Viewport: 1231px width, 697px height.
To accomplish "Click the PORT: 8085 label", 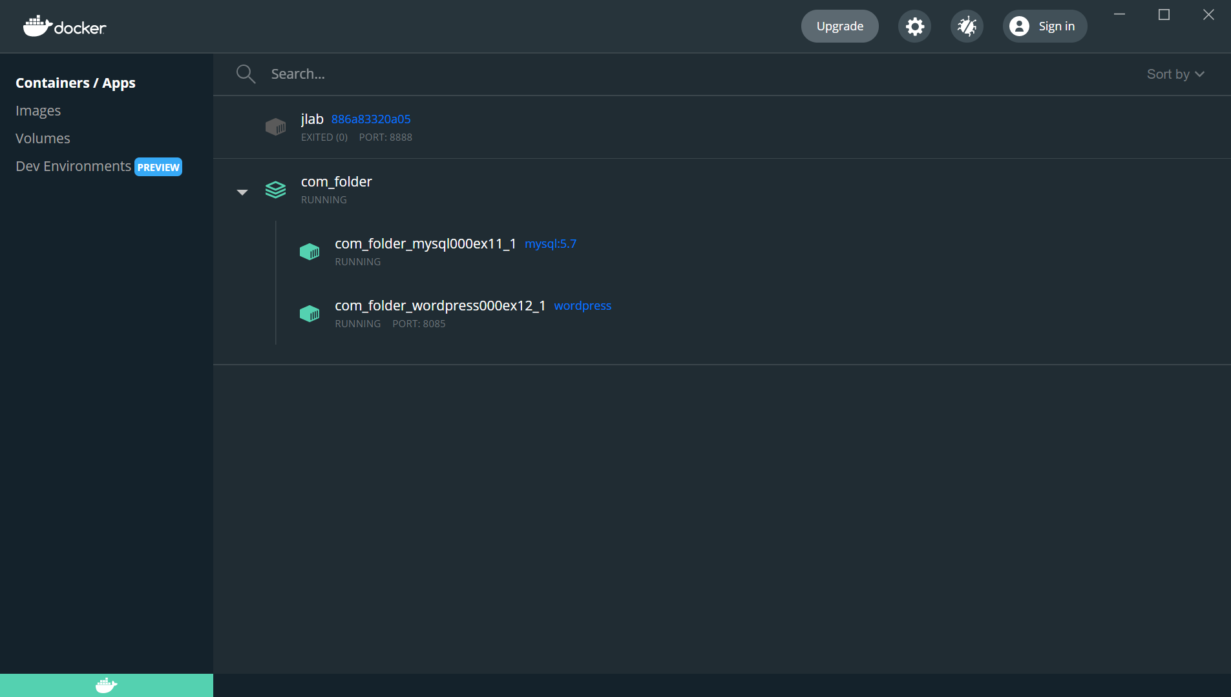I will pos(419,323).
